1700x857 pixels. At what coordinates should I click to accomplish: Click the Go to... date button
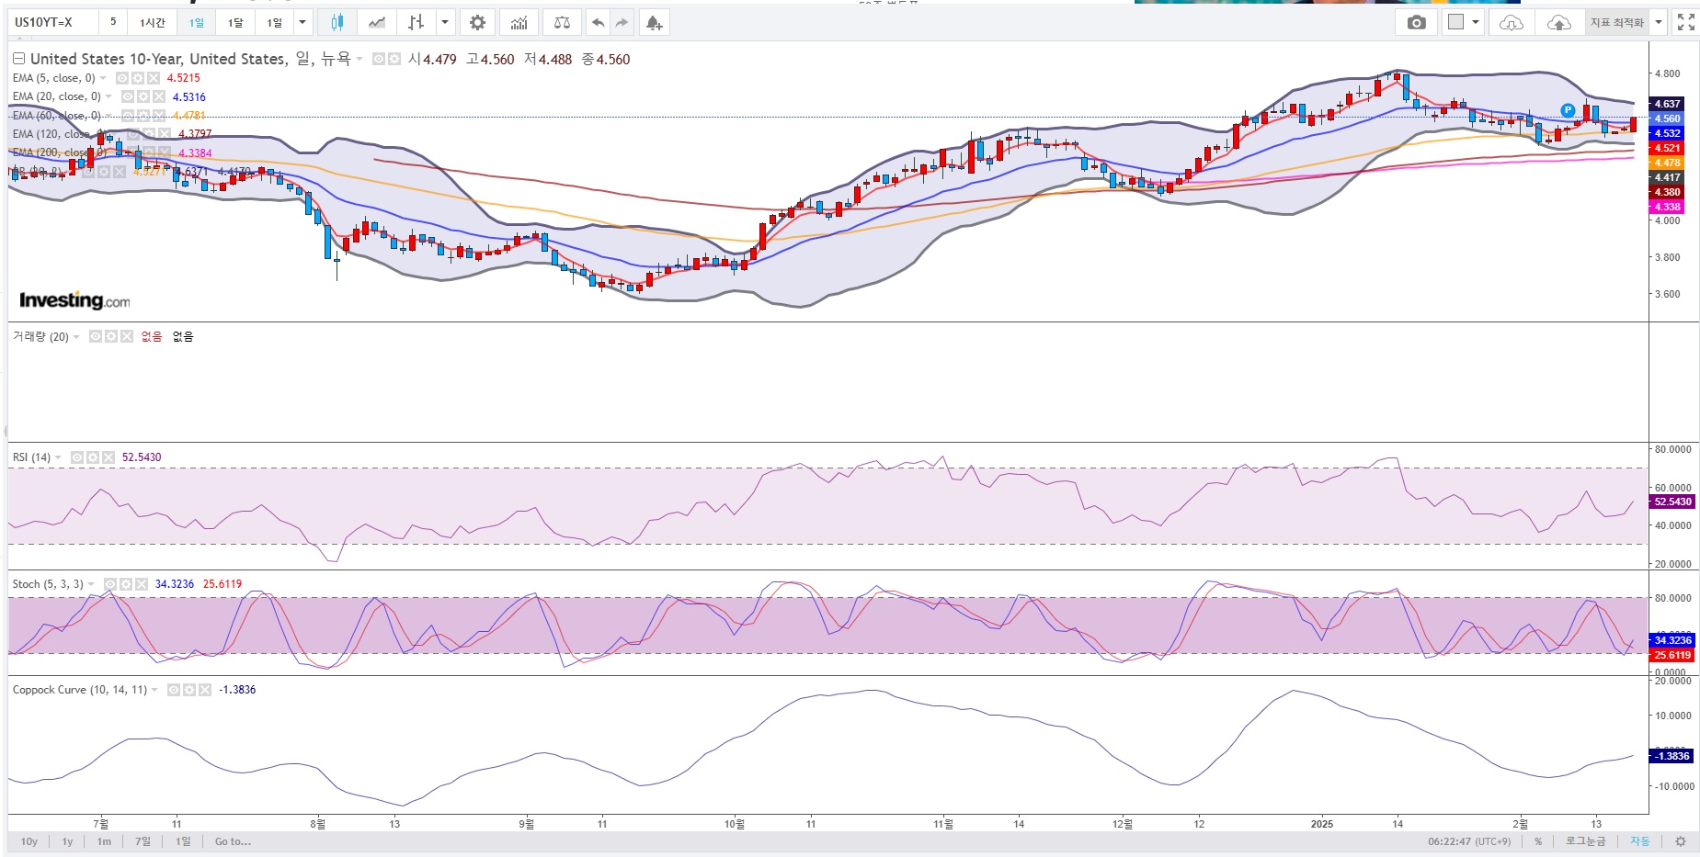pos(233,841)
